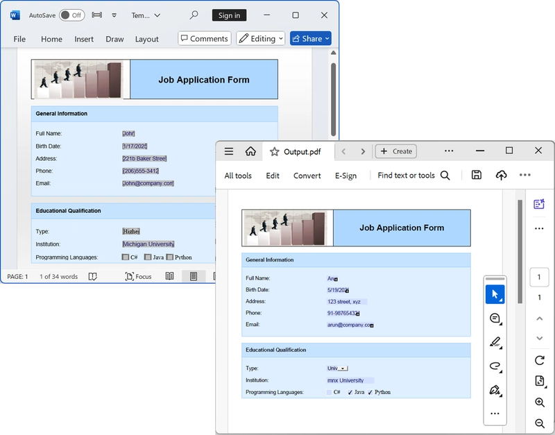Image resolution: width=555 pixels, height=435 pixels.
Task: Click the Word application logo icon
Action: (15, 15)
